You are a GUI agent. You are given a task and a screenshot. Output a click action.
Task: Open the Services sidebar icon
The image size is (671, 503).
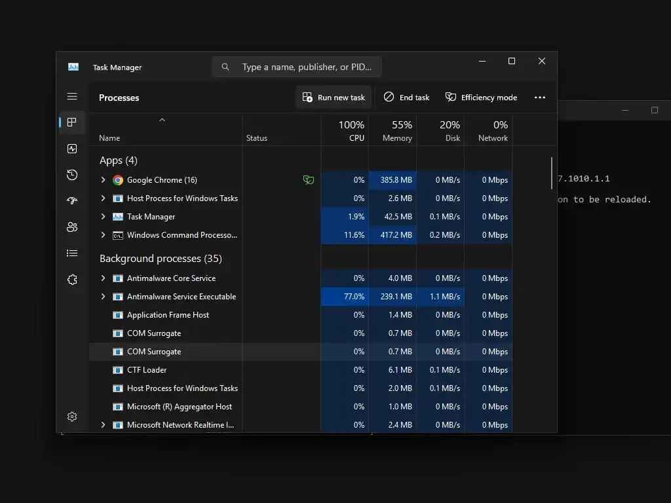(72, 279)
